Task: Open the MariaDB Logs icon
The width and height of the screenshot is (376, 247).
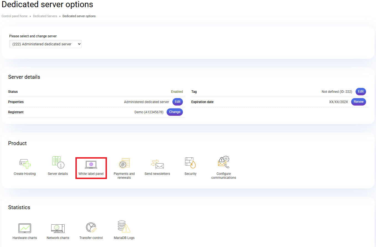Action: (124, 227)
